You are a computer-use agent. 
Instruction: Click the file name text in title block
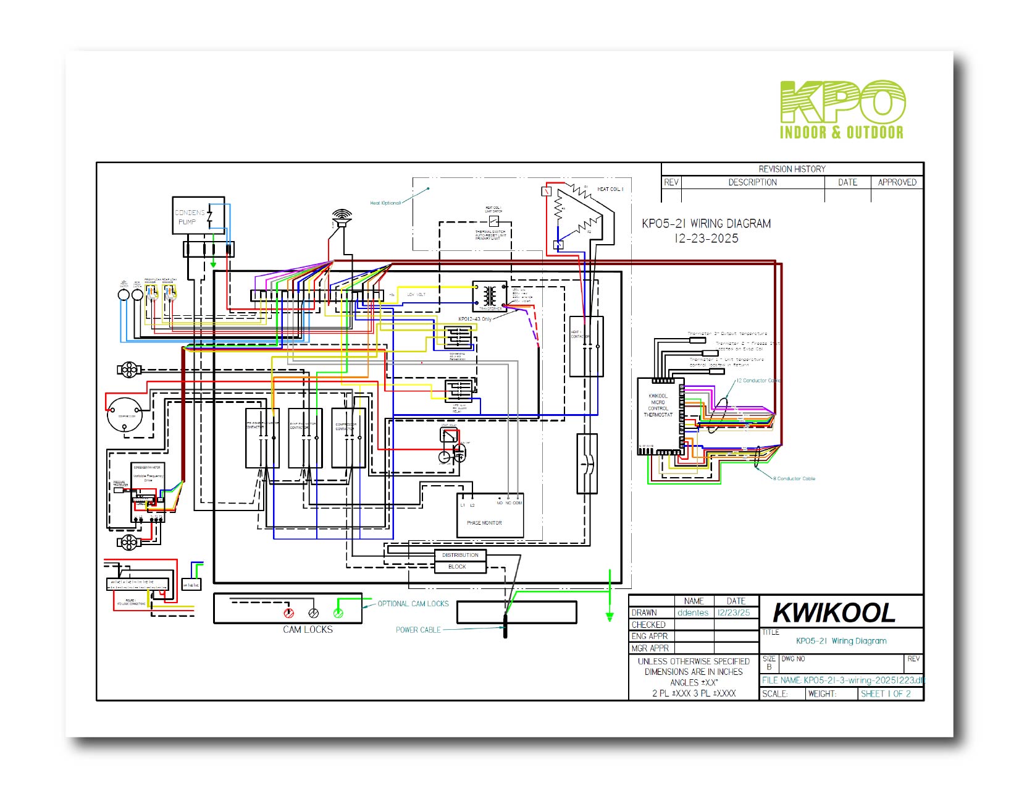pyautogui.click(x=843, y=680)
